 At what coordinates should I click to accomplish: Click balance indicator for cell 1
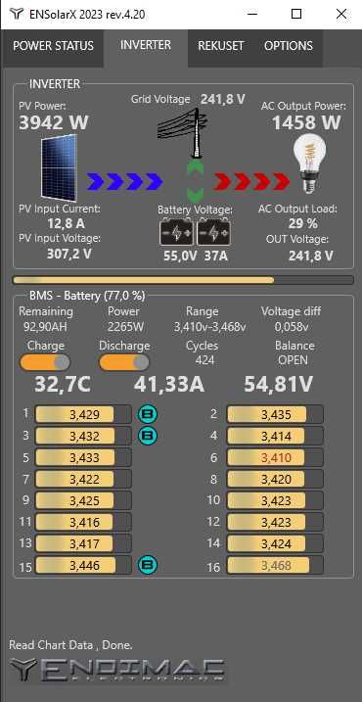click(148, 414)
